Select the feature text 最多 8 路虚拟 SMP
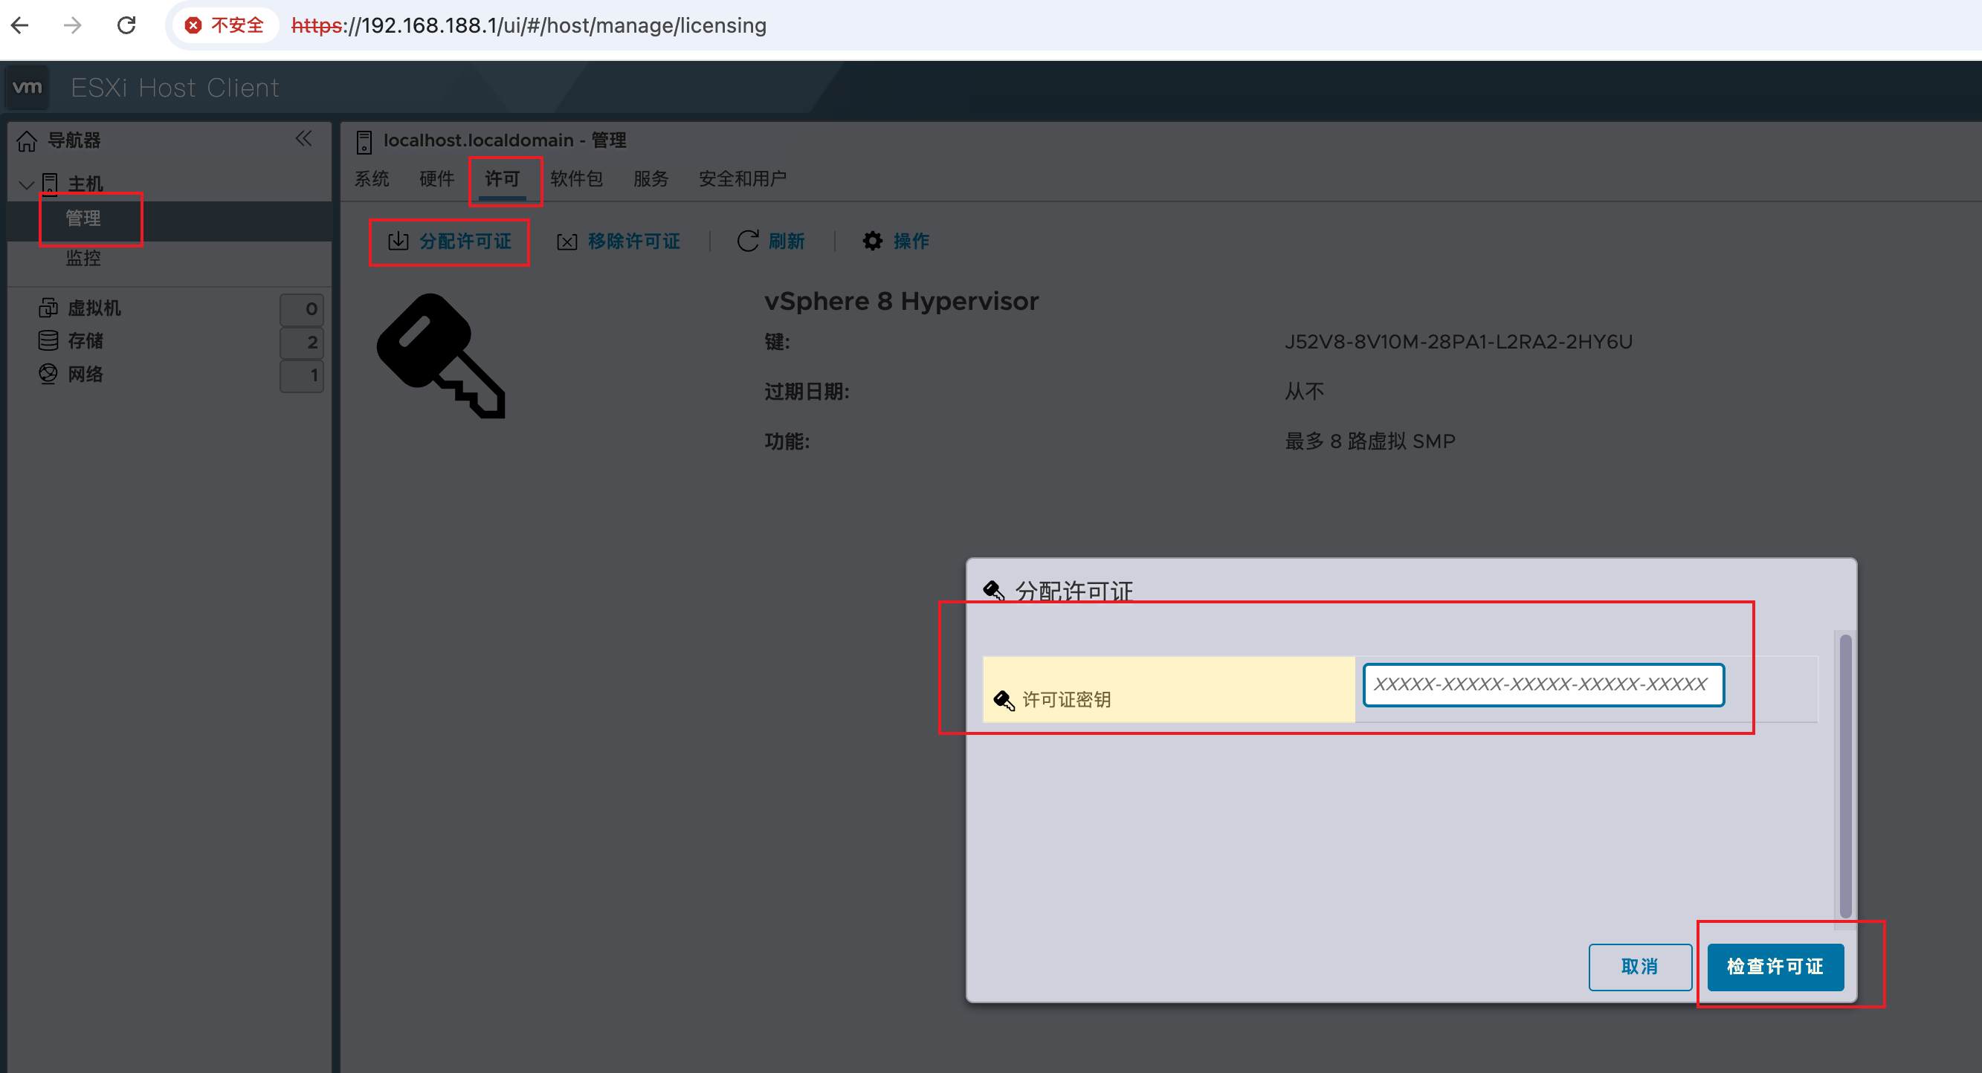 (1369, 441)
